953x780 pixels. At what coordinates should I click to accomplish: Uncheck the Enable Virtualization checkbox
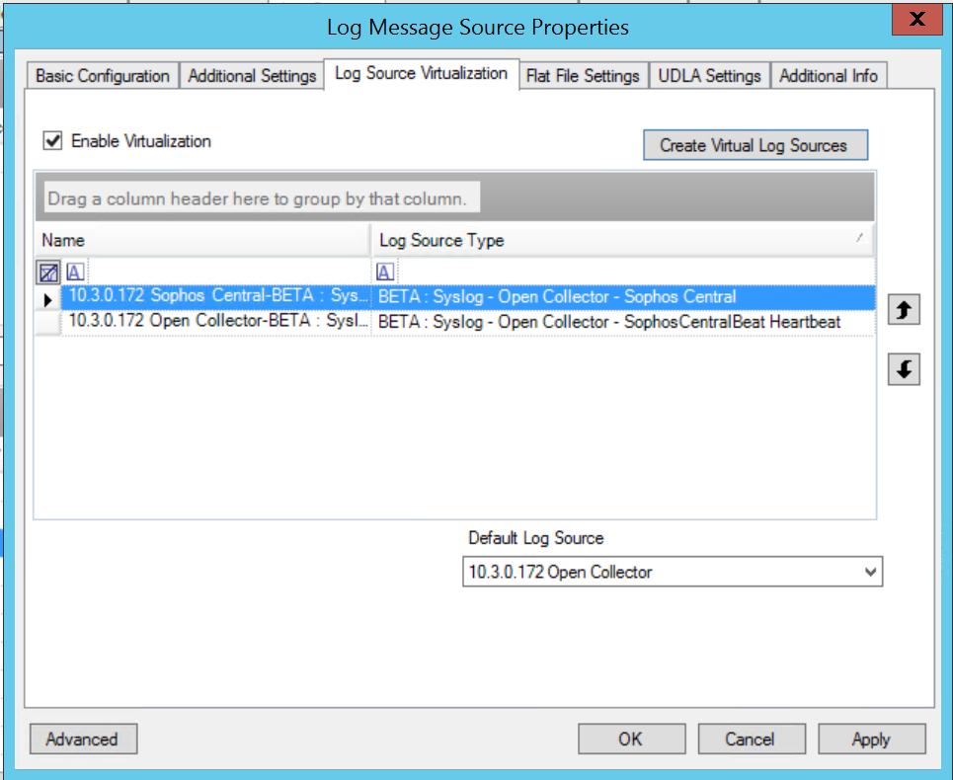tap(52, 141)
